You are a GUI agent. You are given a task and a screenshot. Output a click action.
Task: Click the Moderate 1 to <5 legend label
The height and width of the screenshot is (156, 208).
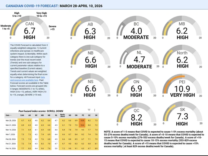[6, 27]
